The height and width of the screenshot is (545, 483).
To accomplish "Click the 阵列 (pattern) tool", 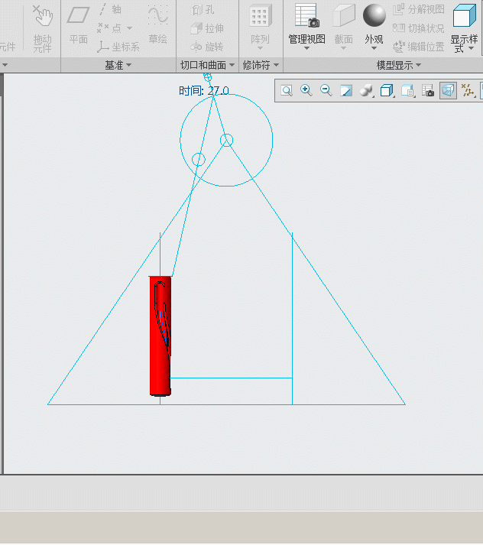I will click(x=260, y=25).
